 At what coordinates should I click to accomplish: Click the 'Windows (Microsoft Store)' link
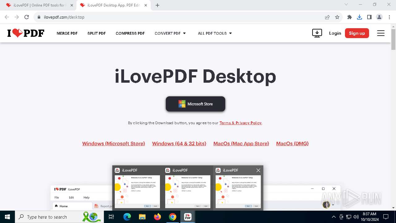coord(114,143)
